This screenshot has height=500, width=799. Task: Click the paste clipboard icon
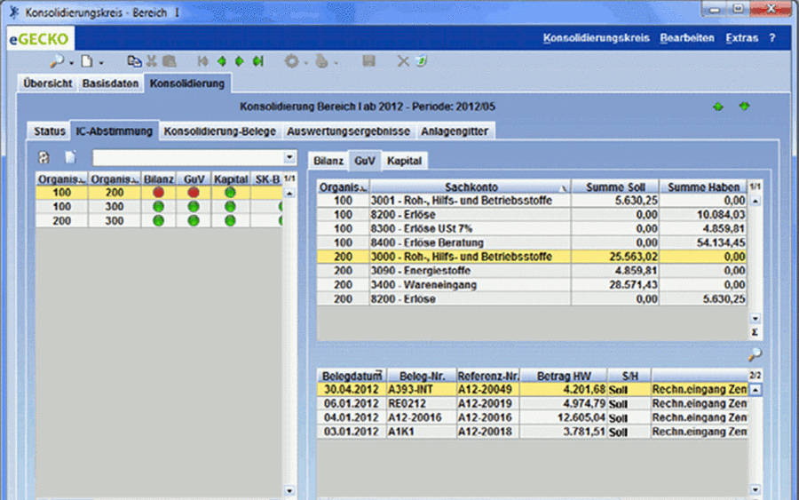170,61
